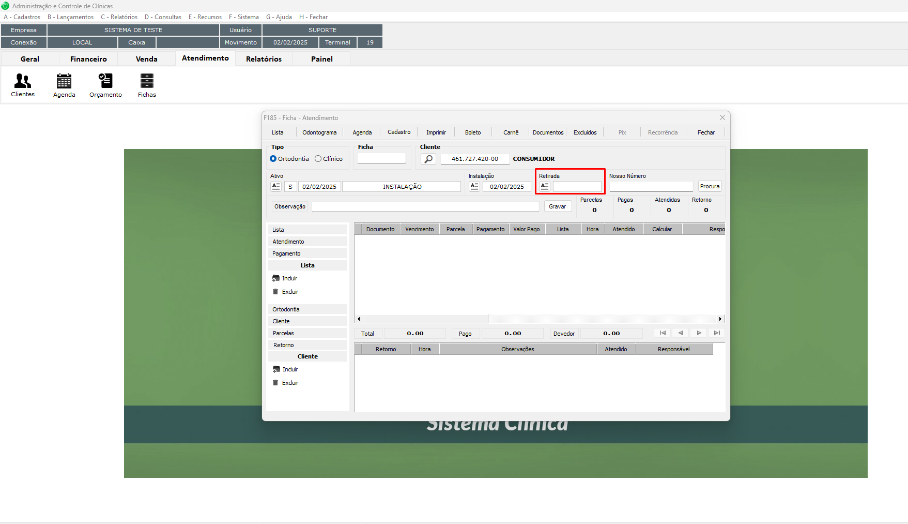The image size is (908, 524).
Task: Open Odontograma in the dialog toolbar
Action: [319, 132]
